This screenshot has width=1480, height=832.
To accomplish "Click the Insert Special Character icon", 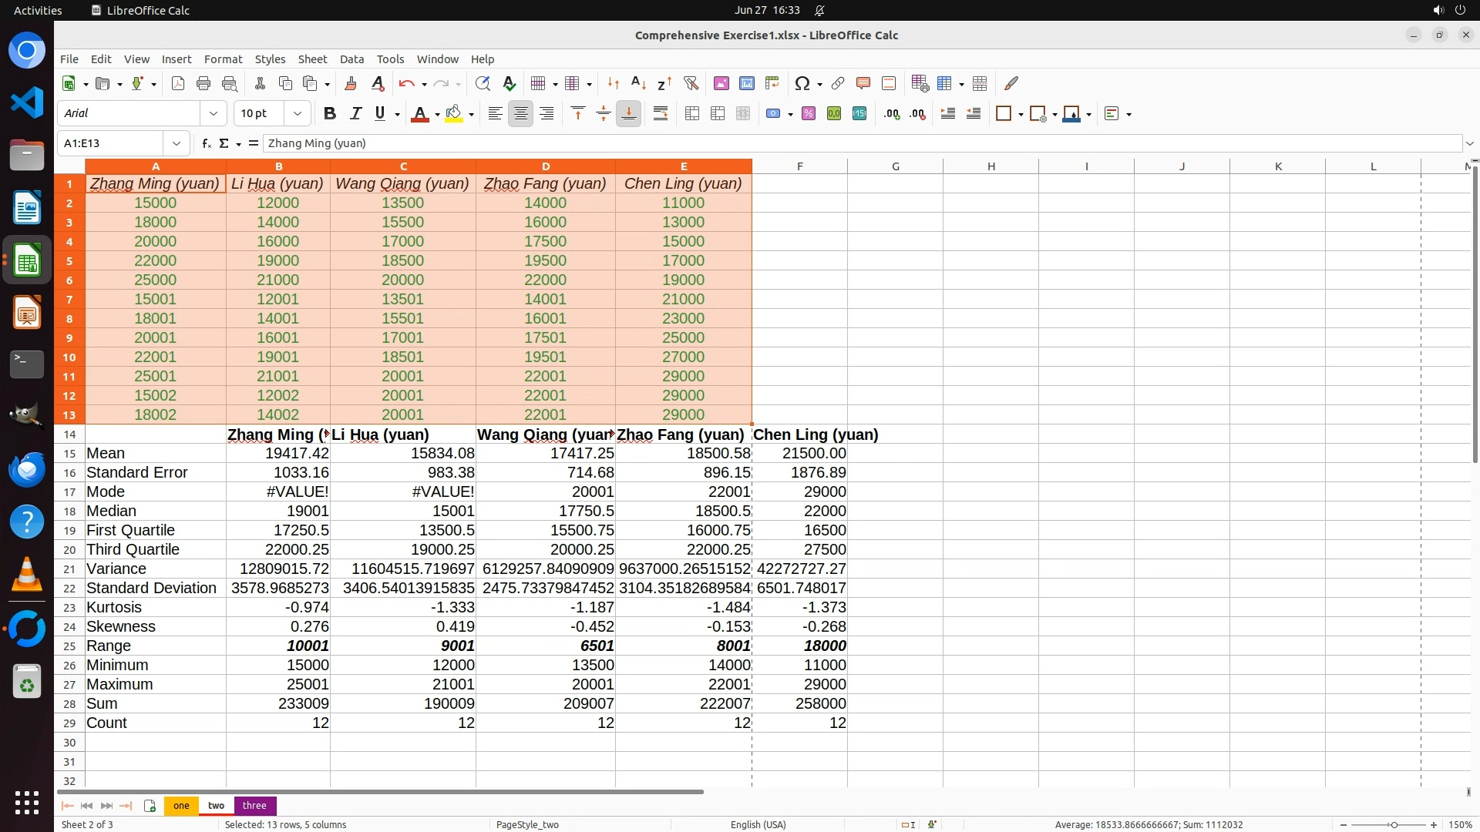I will tap(802, 83).
